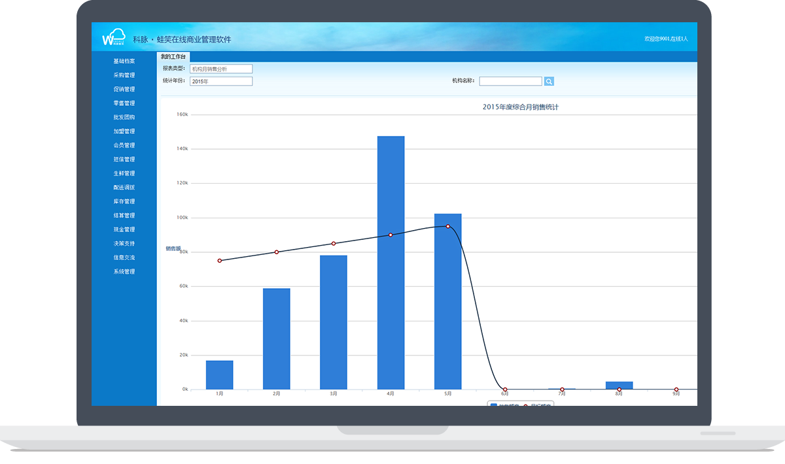Select 促销管理 from the sidebar
This screenshot has width=785, height=464.
click(124, 89)
